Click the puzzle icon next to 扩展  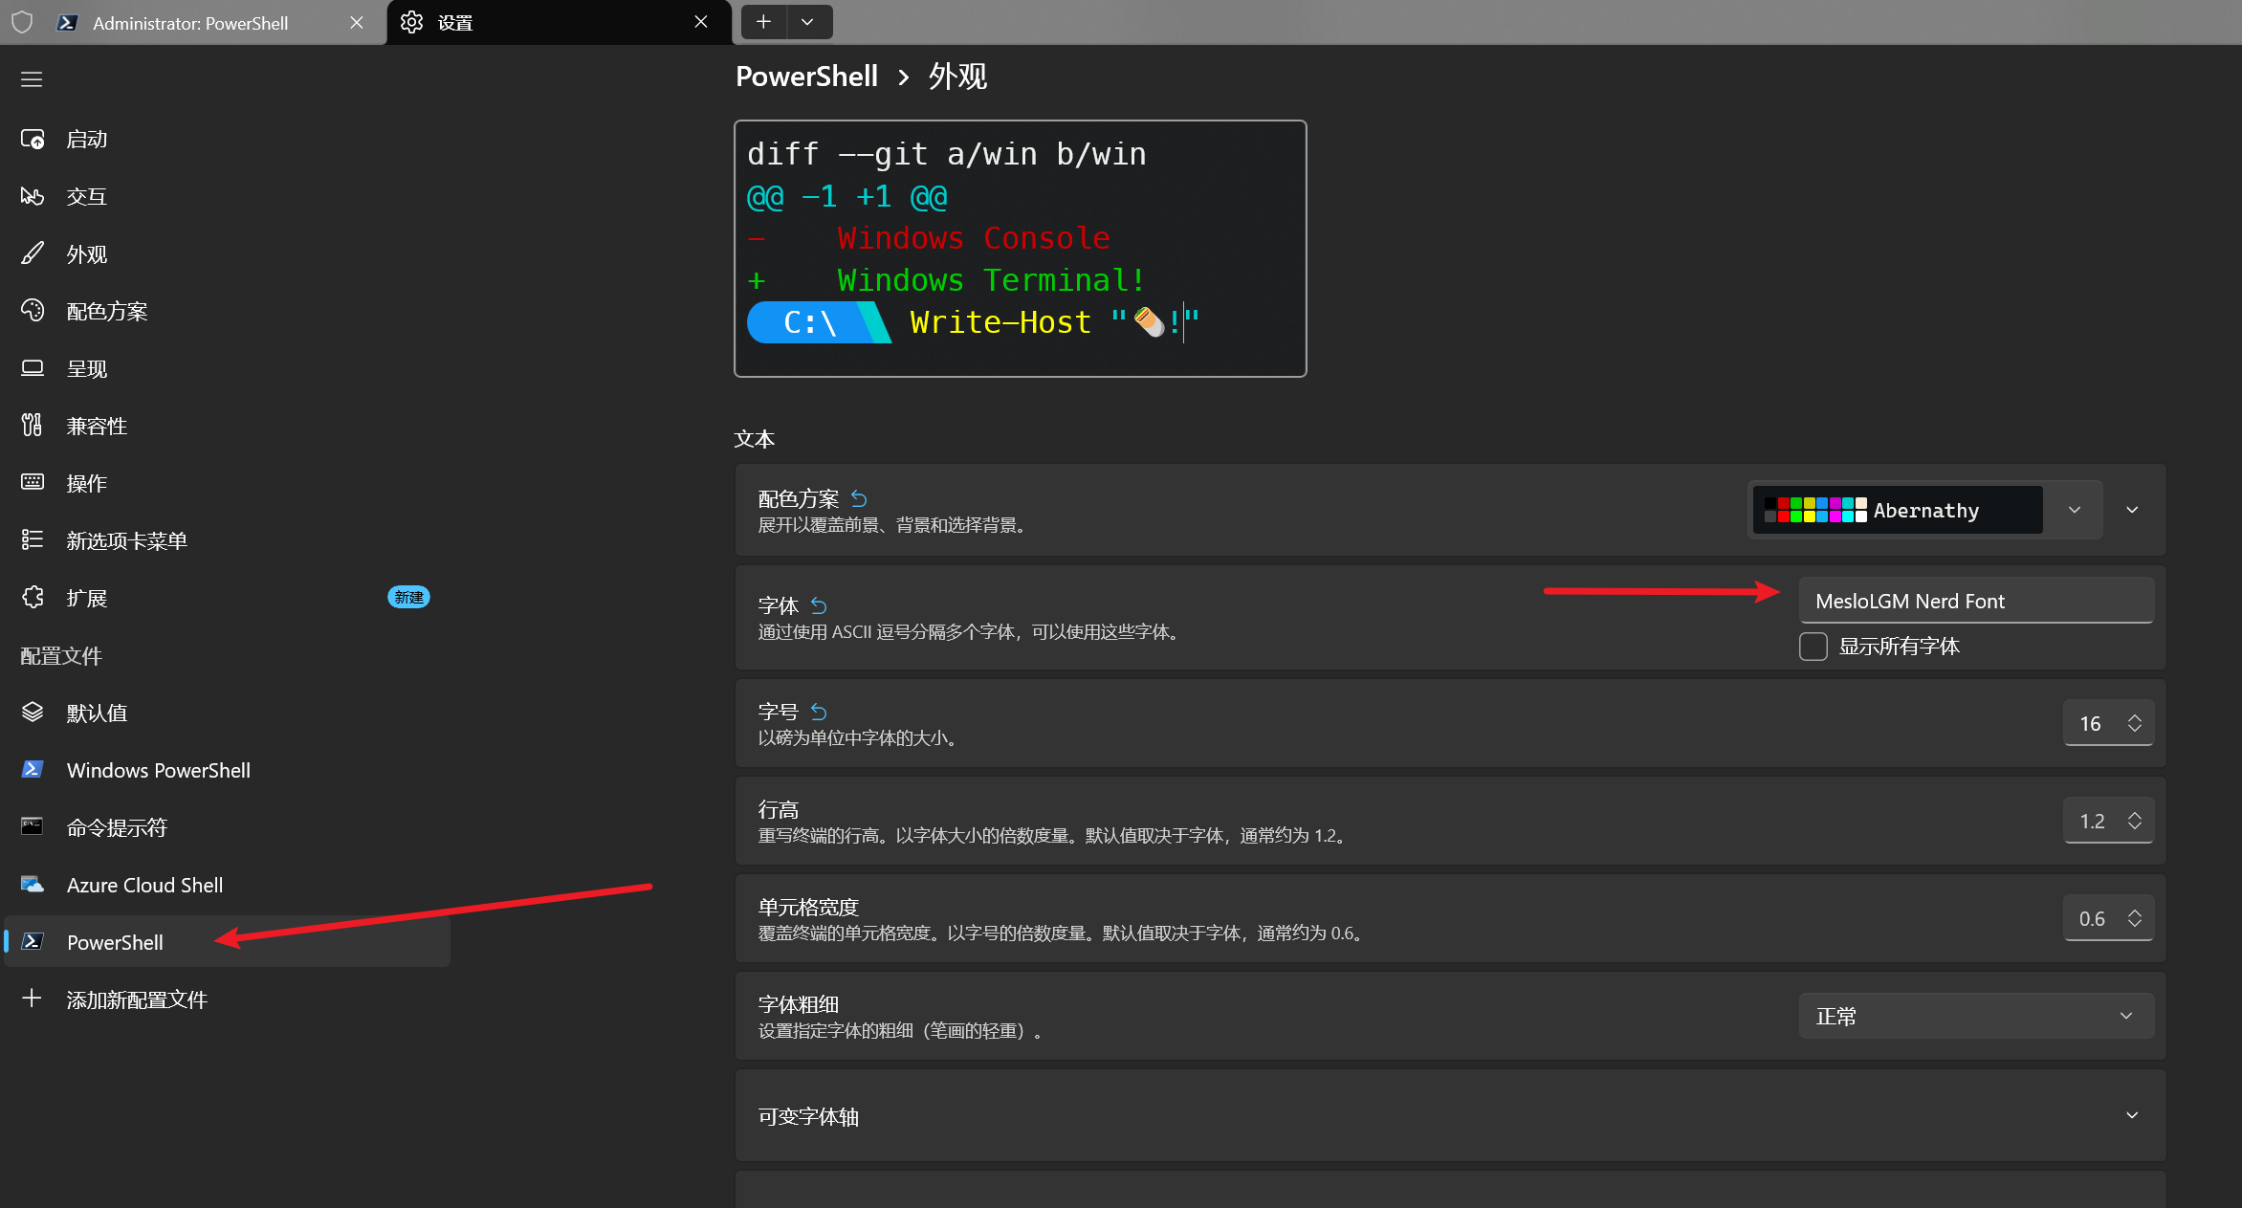(33, 598)
